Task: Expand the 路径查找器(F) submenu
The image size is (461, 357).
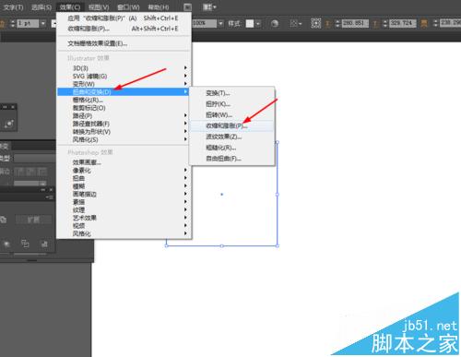Action: point(124,124)
